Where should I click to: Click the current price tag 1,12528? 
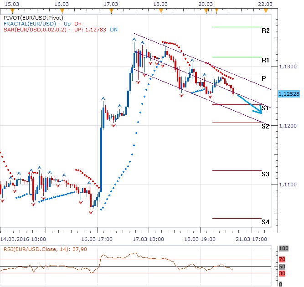[288, 94]
